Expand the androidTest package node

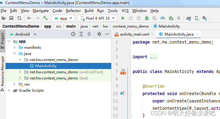[x=20, y=72]
